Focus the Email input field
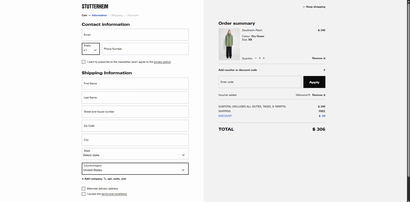This screenshot has width=410, height=202. [135, 35]
